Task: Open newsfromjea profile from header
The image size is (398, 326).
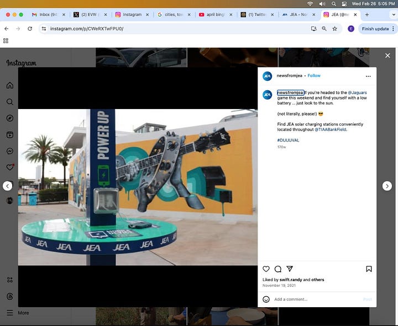Action: coord(289,75)
